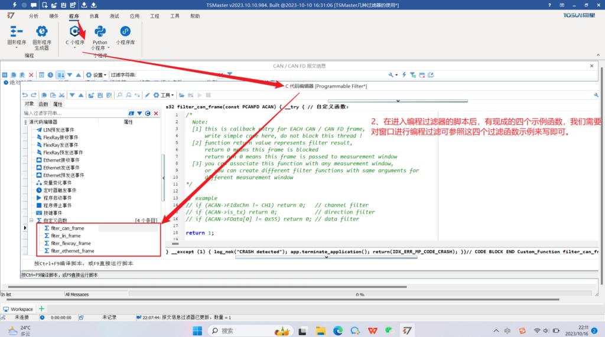Click the magnifier search icon in editor toolbar
The image size is (605, 337).
click(120, 94)
